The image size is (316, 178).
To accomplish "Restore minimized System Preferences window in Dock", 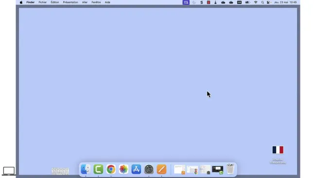I will (205, 170).
